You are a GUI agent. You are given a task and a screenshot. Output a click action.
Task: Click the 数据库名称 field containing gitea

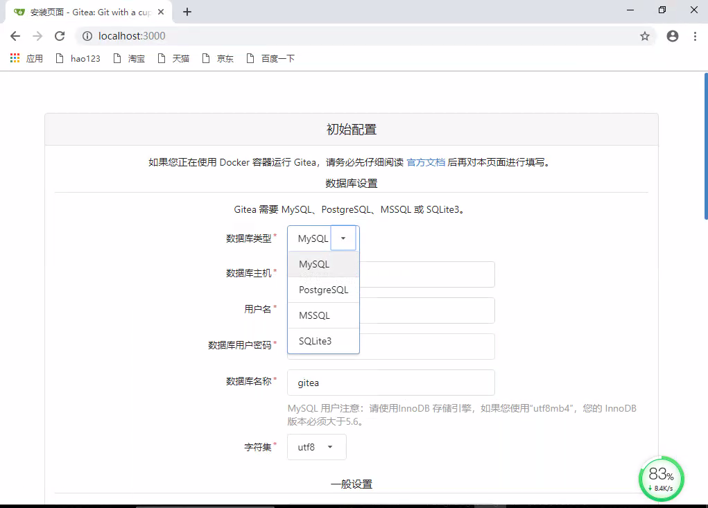[x=391, y=383]
